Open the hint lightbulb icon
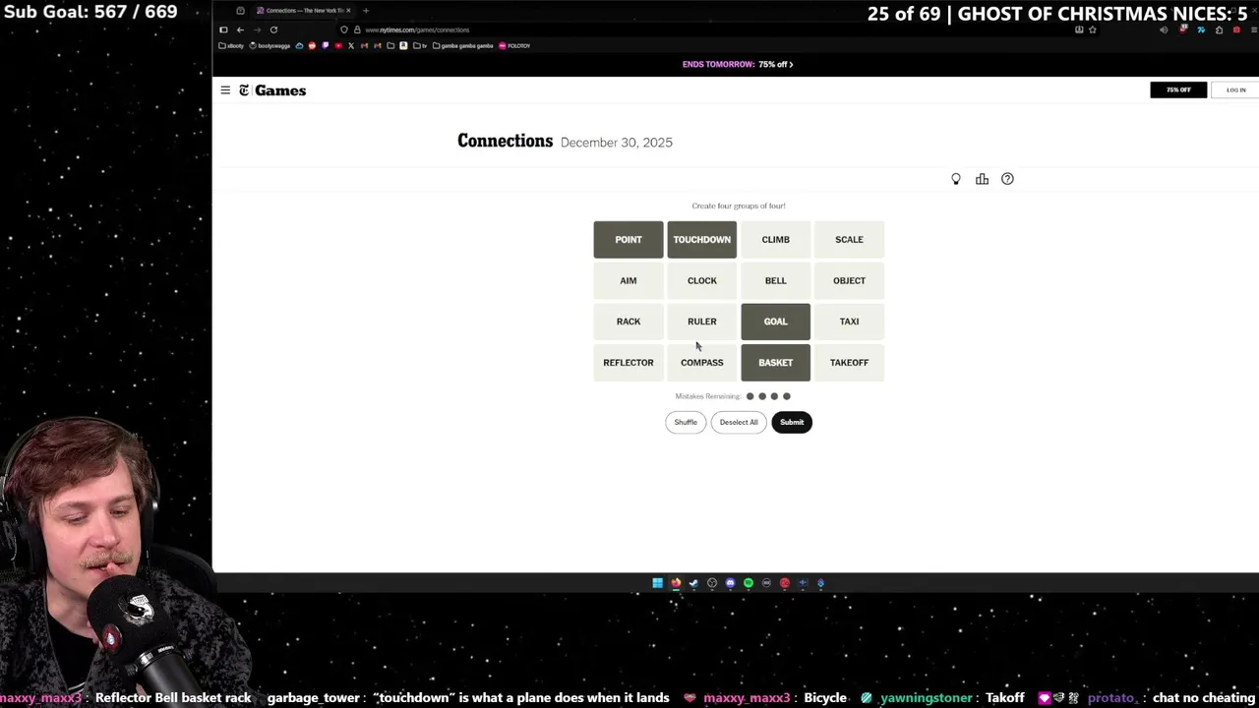This screenshot has width=1259, height=708. click(x=955, y=179)
